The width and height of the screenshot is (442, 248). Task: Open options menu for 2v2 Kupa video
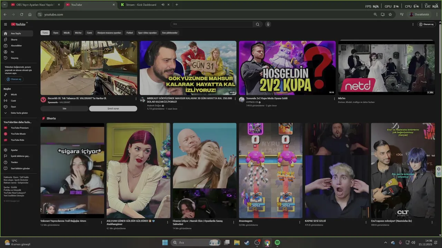click(x=334, y=99)
